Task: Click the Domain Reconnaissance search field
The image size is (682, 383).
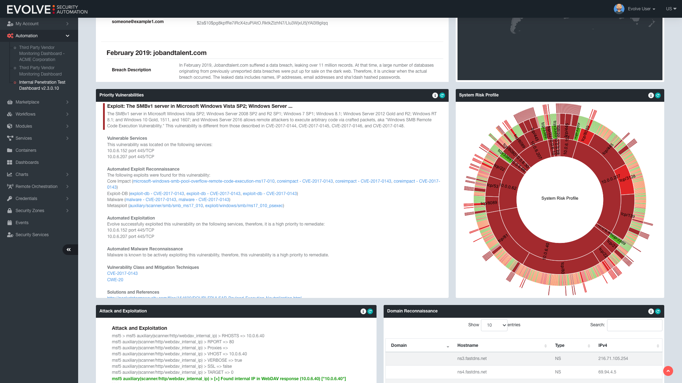Action: pos(634,325)
